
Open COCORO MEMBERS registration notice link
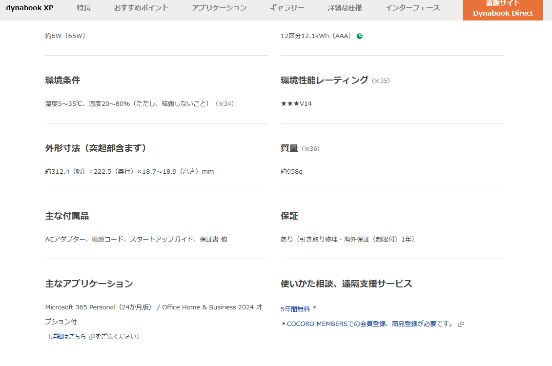367,324
